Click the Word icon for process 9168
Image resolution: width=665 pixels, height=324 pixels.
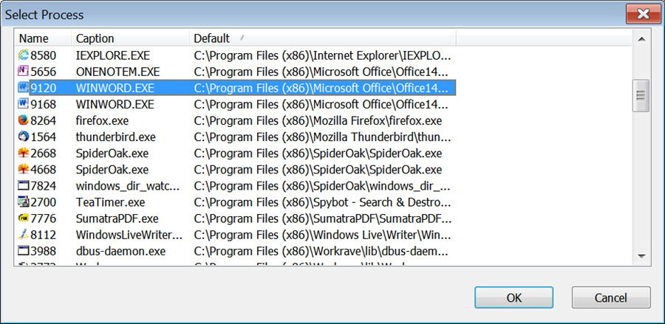pyautogui.click(x=24, y=104)
